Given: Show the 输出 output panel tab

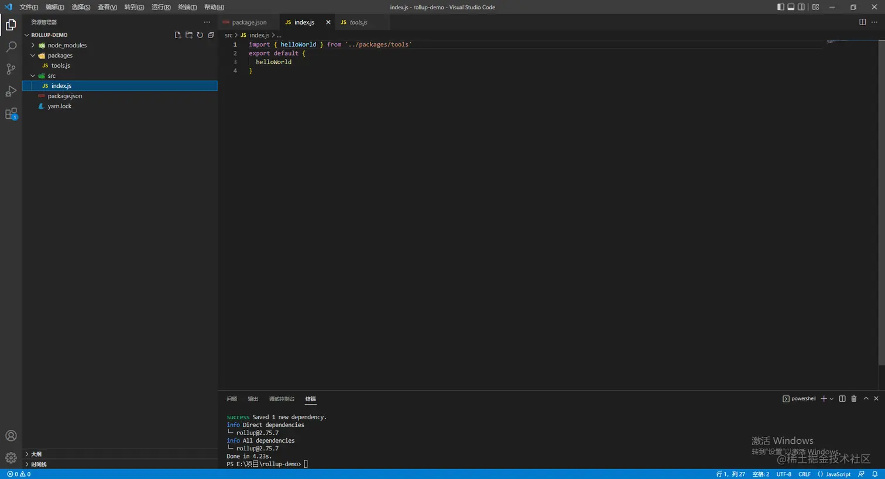Looking at the screenshot, I should pyautogui.click(x=253, y=399).
